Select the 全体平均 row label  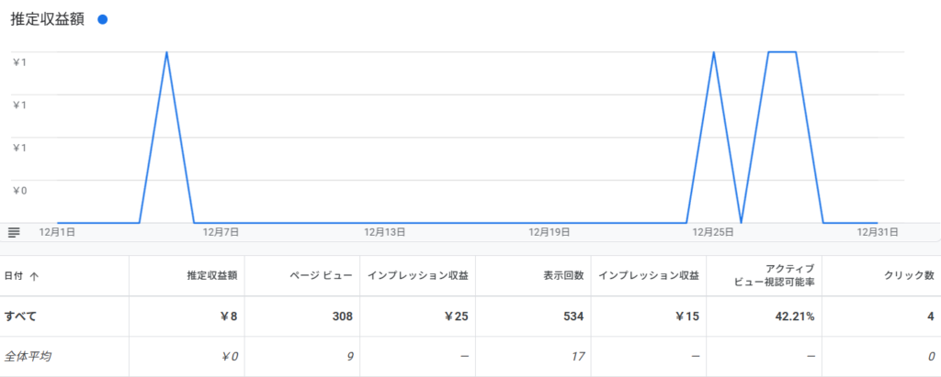tap(28, 356)
